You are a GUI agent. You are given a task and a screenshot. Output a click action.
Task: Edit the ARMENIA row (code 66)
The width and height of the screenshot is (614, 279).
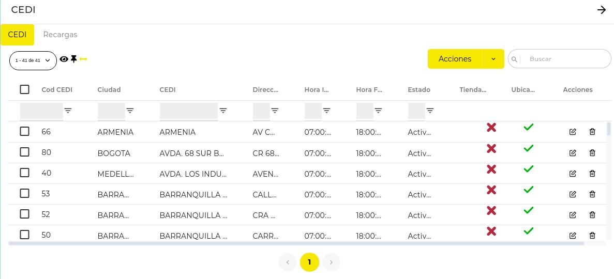pyautogui.click(x=573, y=132)
